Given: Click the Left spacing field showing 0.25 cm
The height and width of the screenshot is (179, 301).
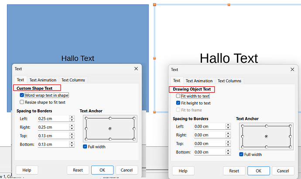Looking at the screenshot, I should (x=52, y=118).
